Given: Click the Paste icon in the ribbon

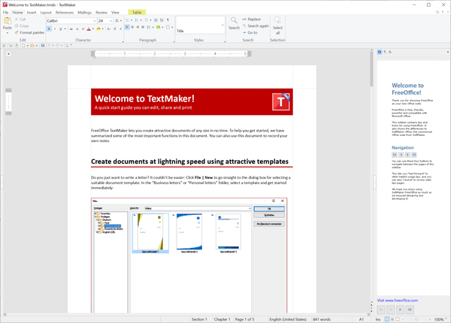Looking at the screenshot, I should click(x=7, y=20).
